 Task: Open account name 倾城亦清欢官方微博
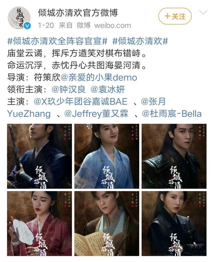coord(78,13)
